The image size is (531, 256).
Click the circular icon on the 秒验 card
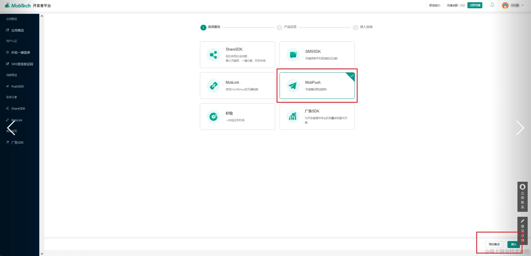point(214,117)
